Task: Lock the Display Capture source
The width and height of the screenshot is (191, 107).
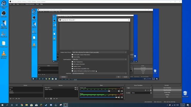Action: (x=77, y=89)
